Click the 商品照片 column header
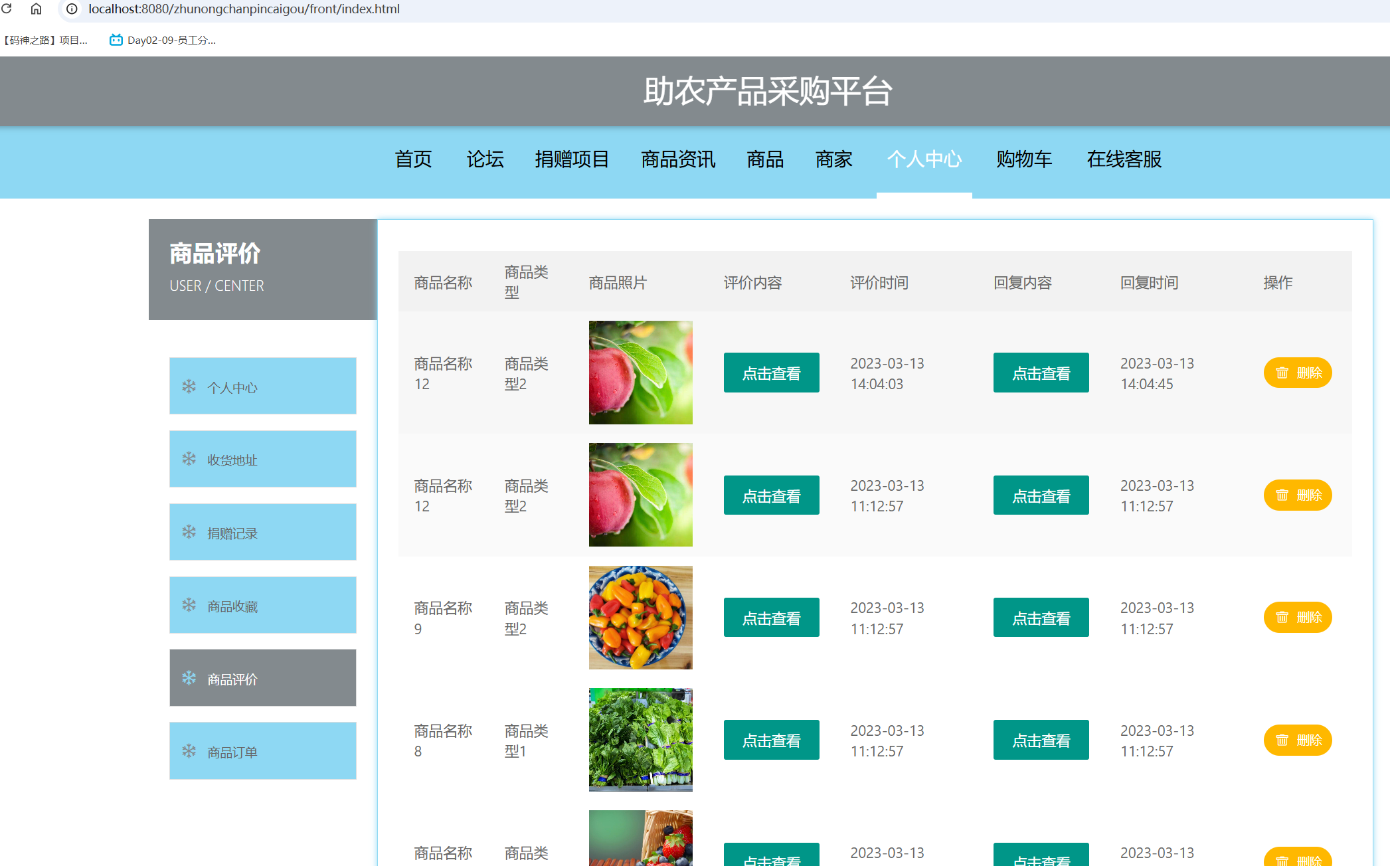The image size is (1390, 866). pyautogui.click(x=618, y=282)
